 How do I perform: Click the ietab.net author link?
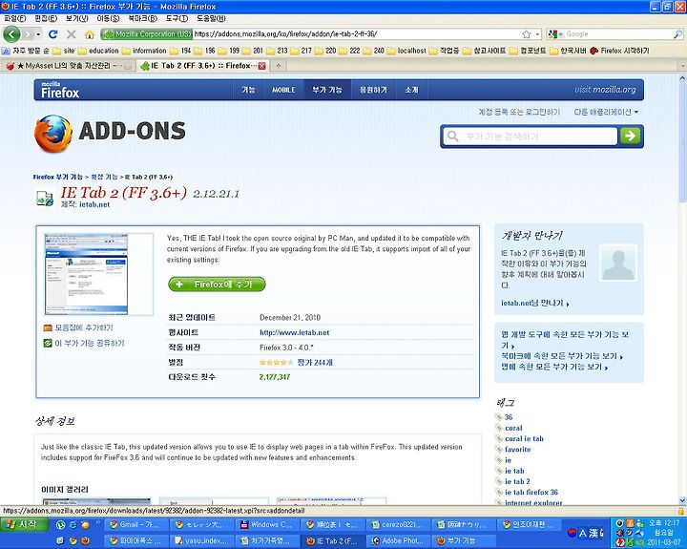(x=94, y=204)
